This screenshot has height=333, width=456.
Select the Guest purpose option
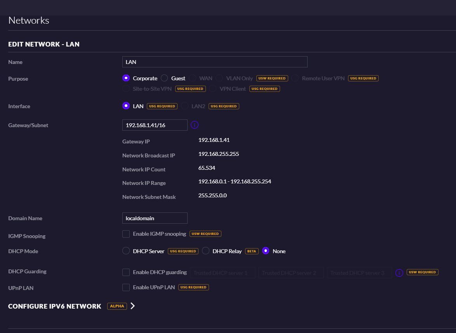[x=164, y=78]
